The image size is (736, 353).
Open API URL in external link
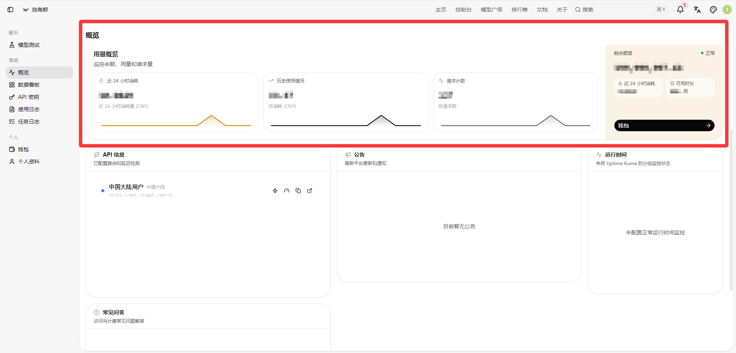pos(310,191)
